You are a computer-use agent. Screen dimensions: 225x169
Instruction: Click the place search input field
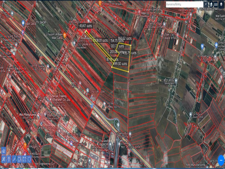coord(184,4)
